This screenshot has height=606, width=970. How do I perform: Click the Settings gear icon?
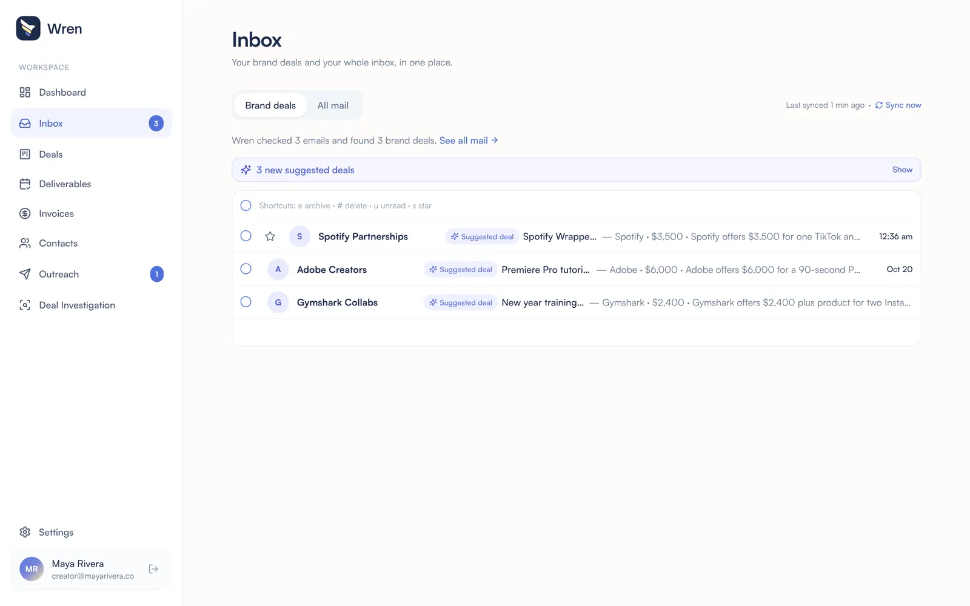coord(25,532)
